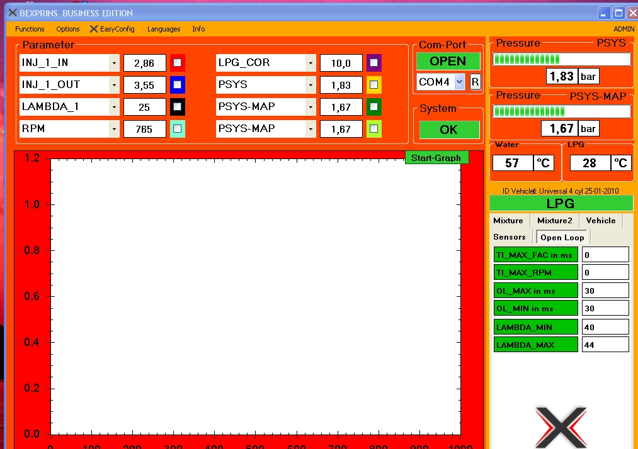
Task: Expand the INJ_1_IN parameter dropdown
Action: (x=114, y=63)
